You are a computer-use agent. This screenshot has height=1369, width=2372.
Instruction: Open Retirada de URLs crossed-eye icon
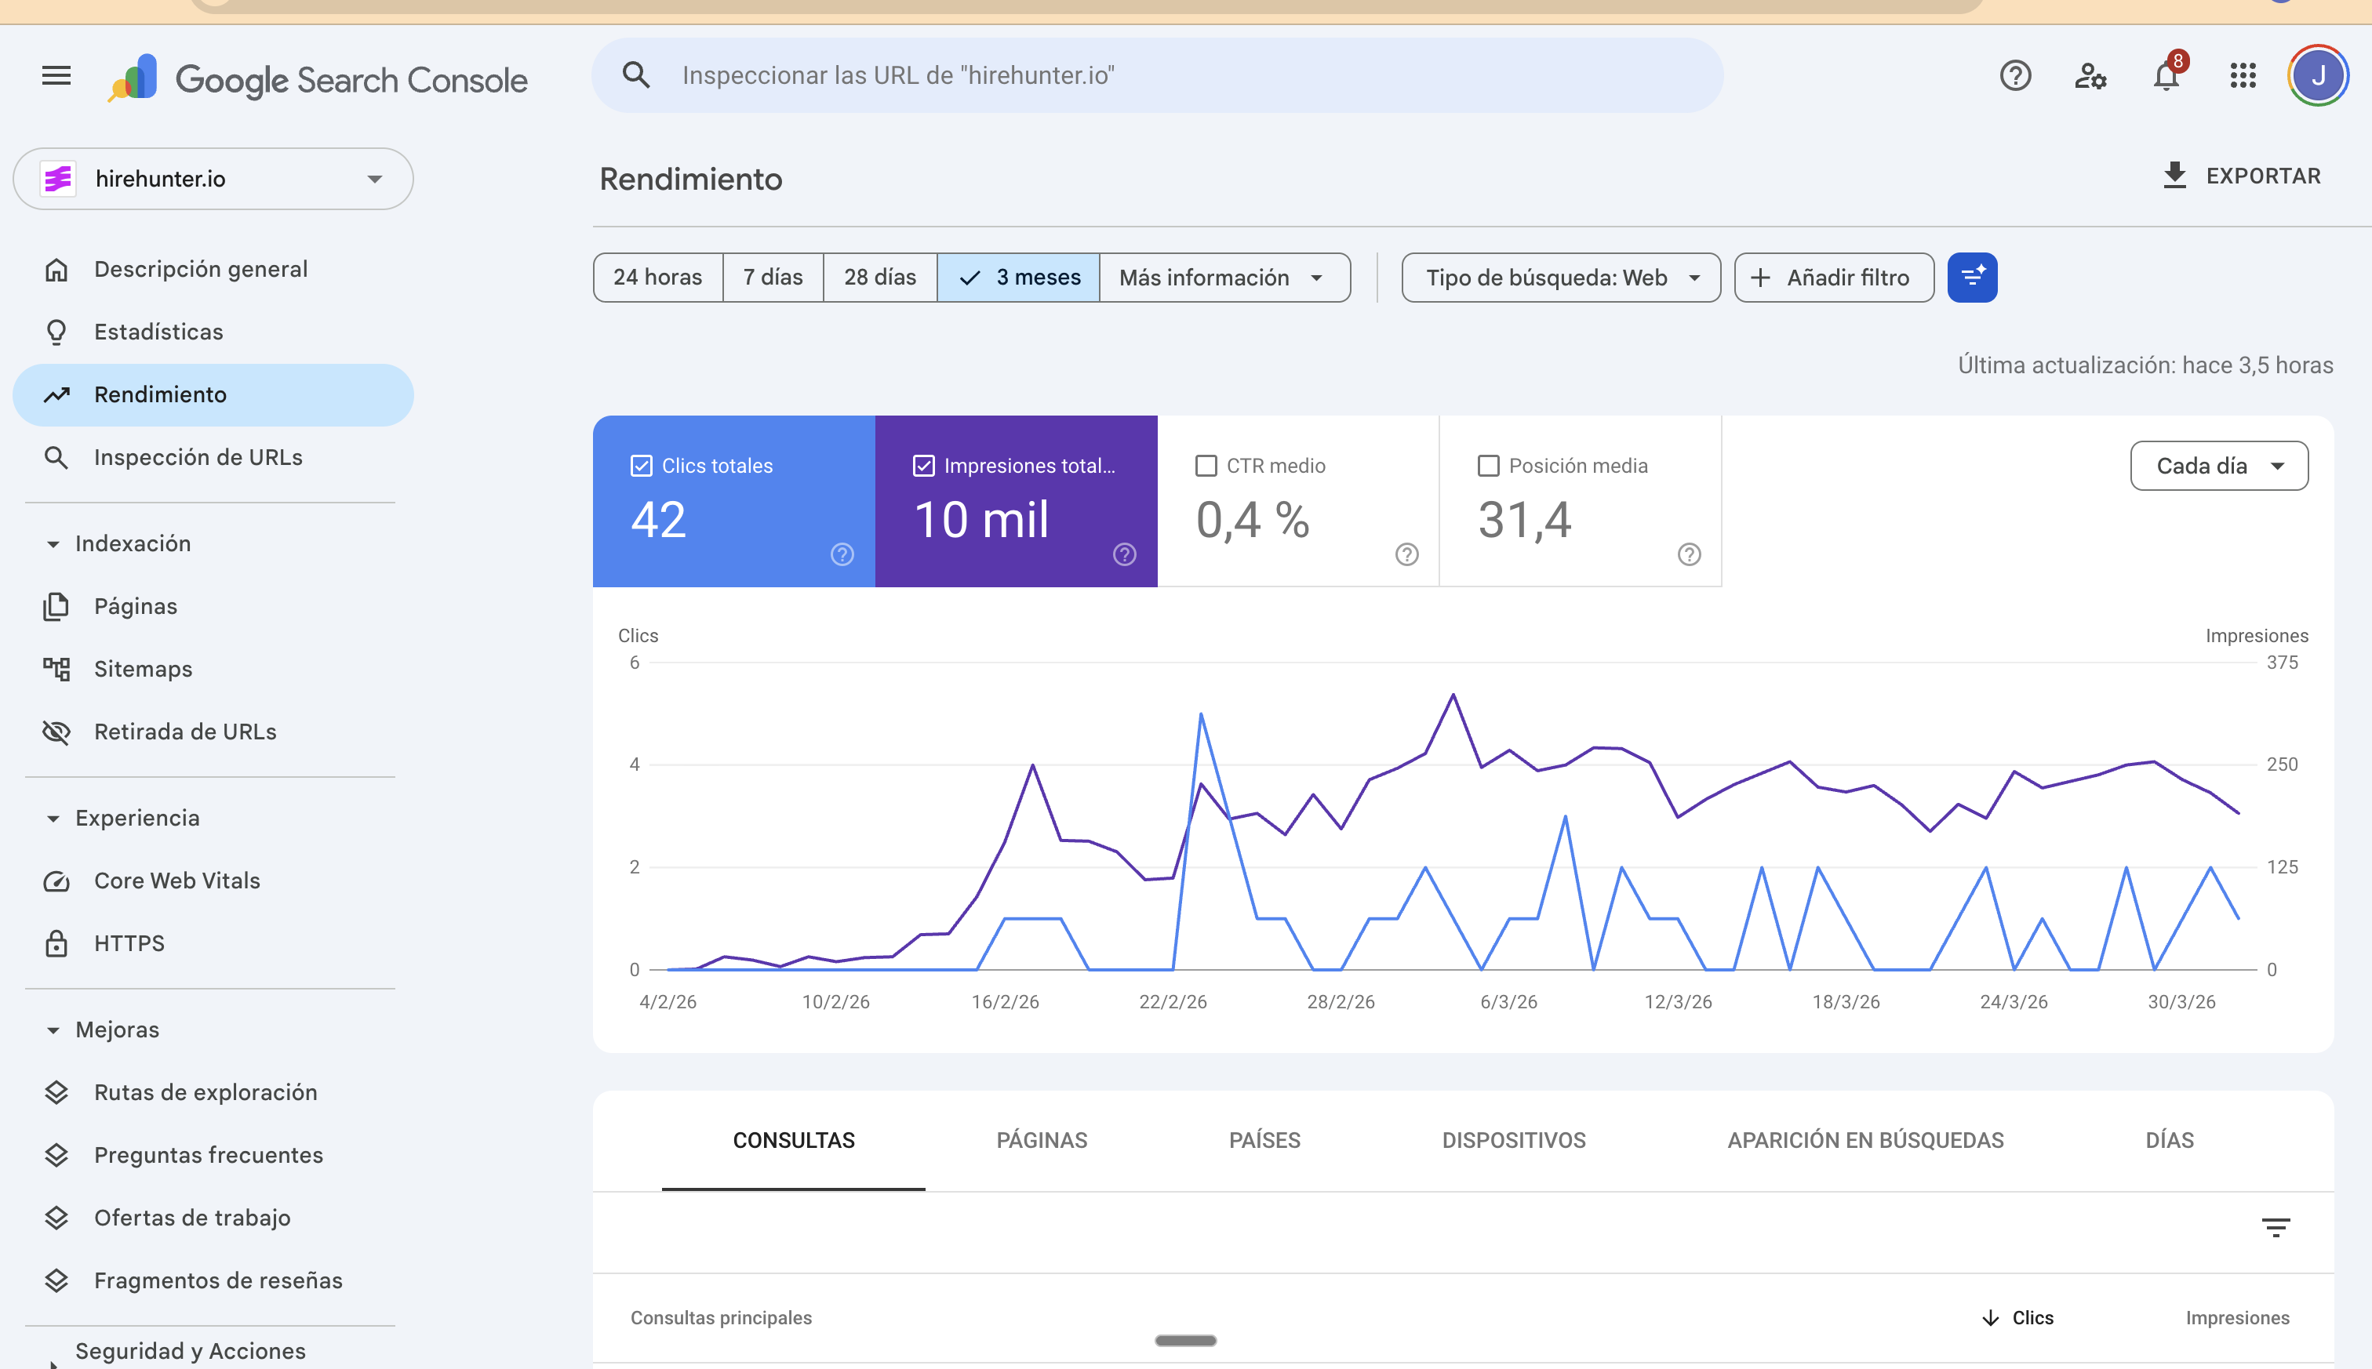pos(56,732)
